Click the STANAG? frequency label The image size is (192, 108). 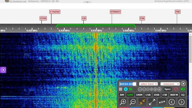(x=115, y=12)
